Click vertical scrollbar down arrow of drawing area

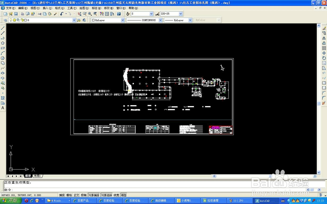click(x=318, y=172)
